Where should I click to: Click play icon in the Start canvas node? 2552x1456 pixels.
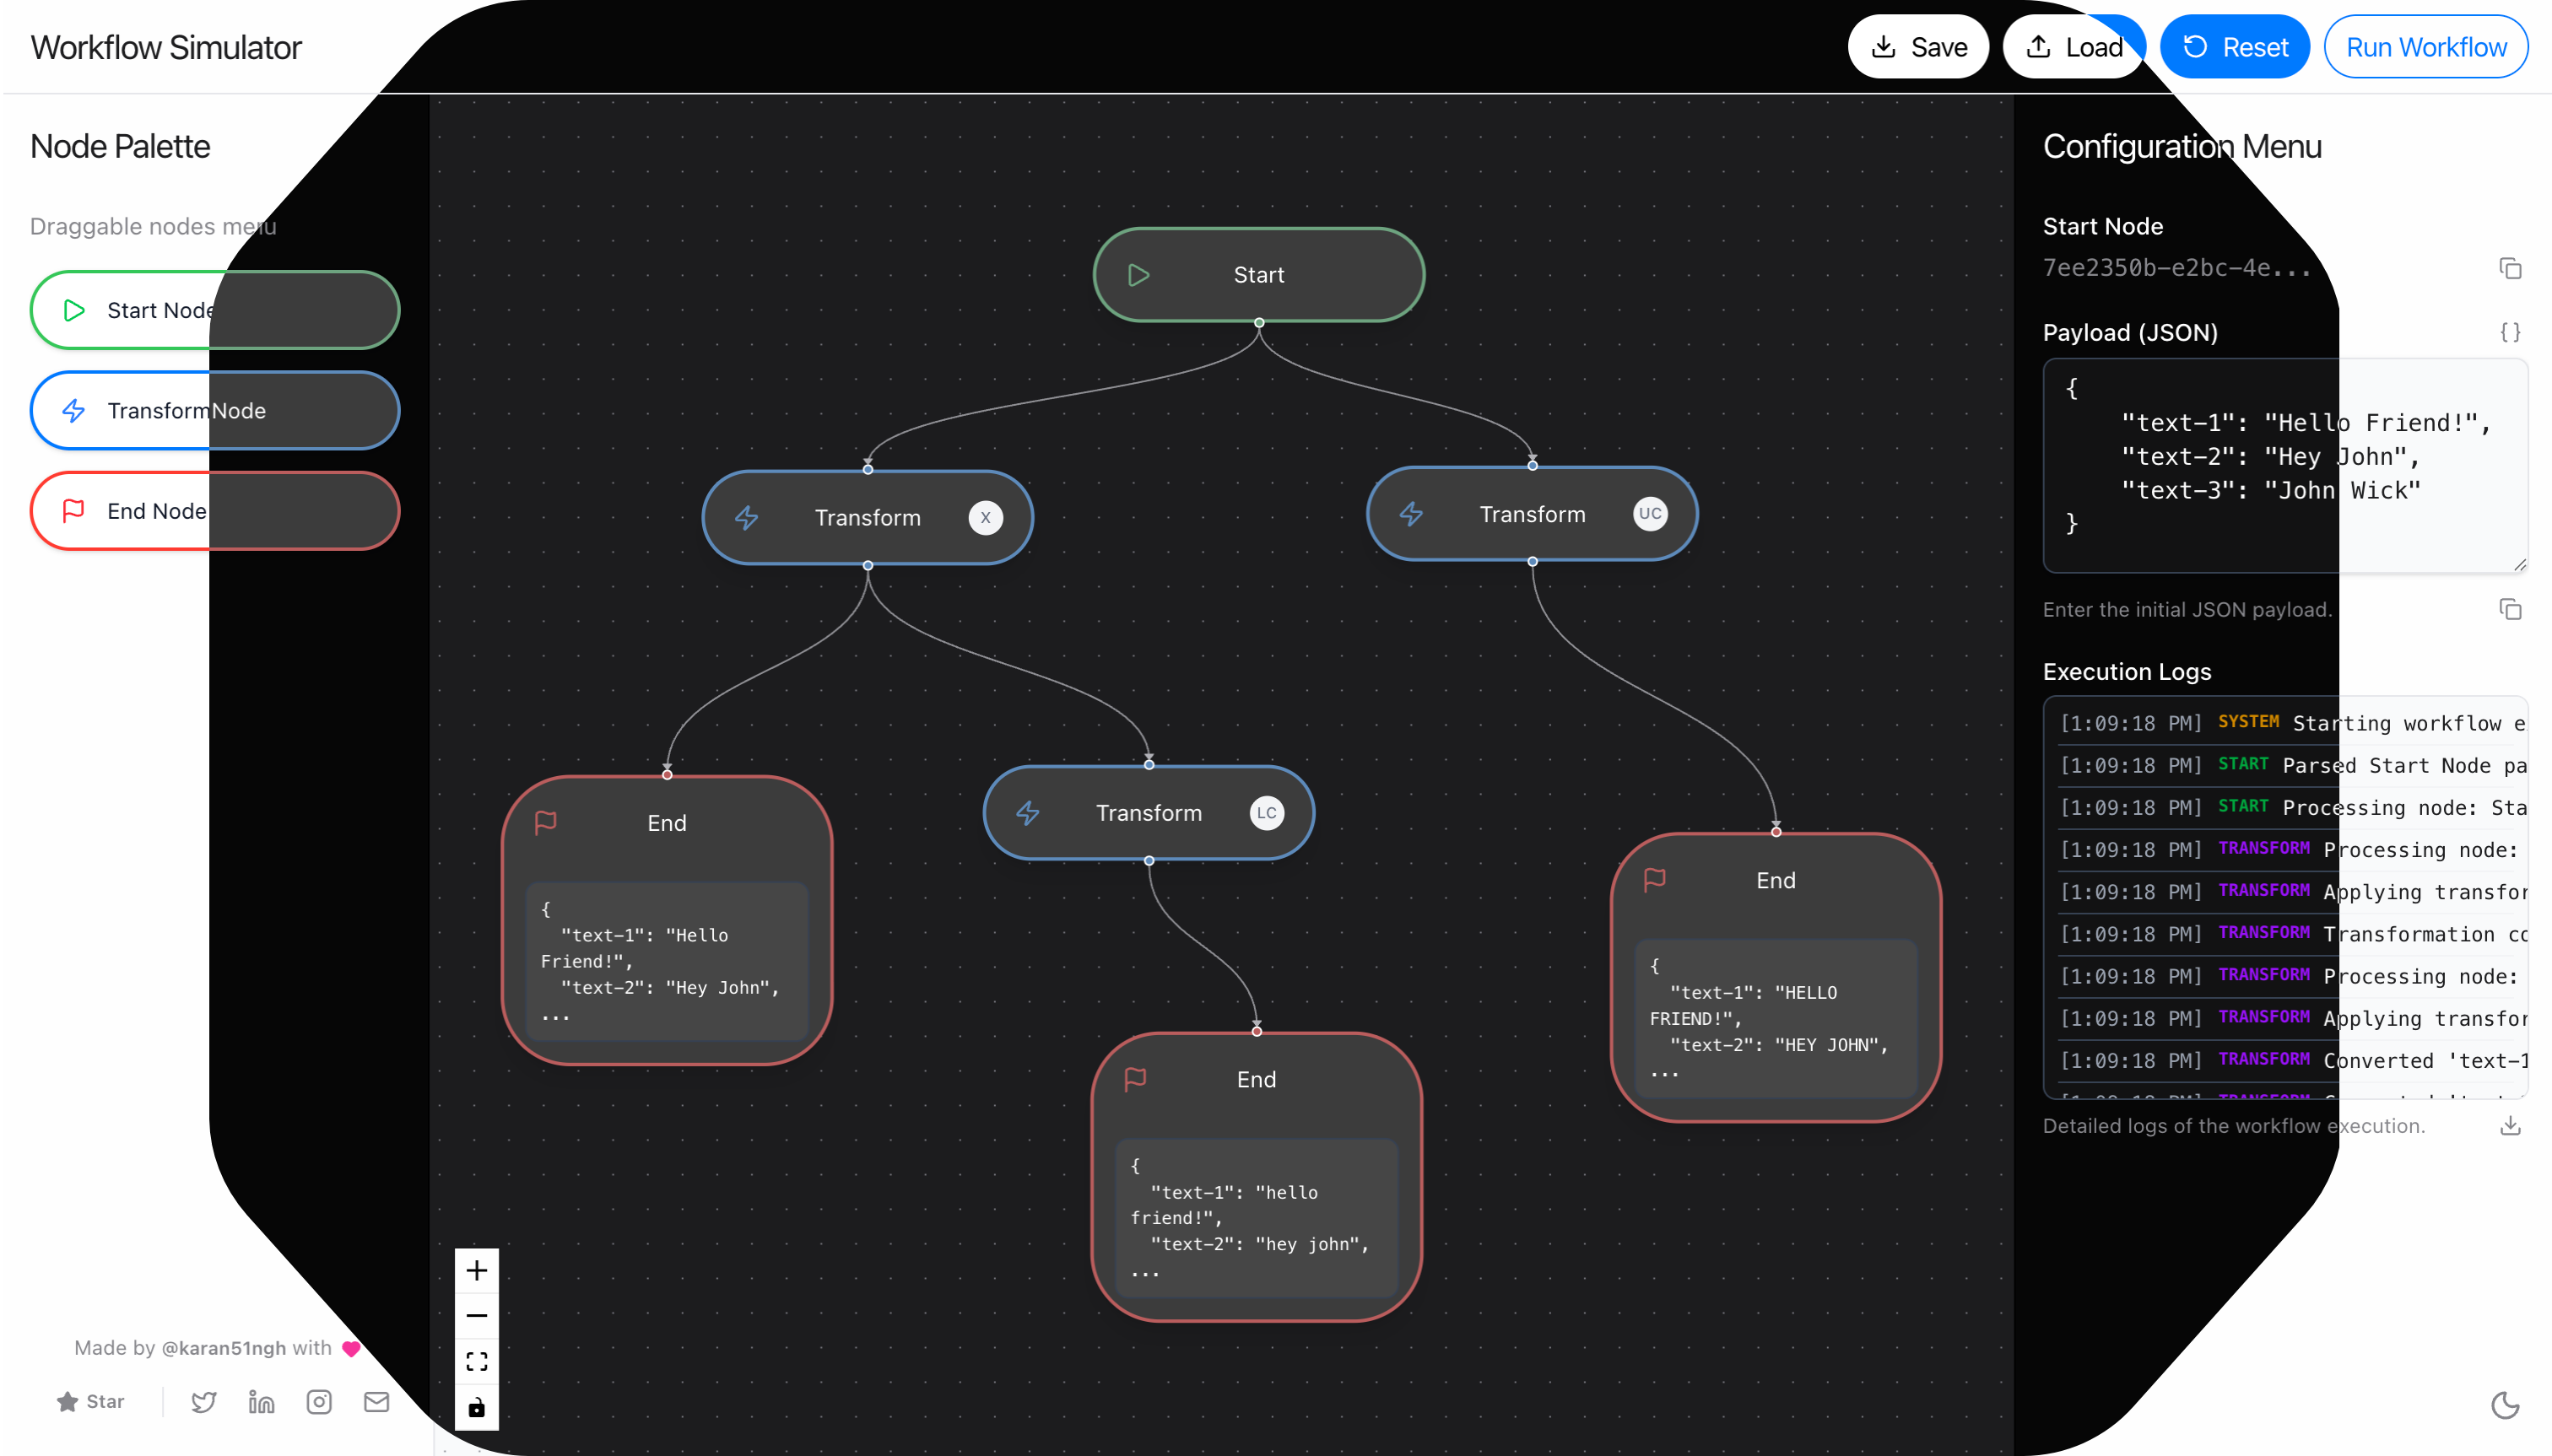click(1138, 275)
